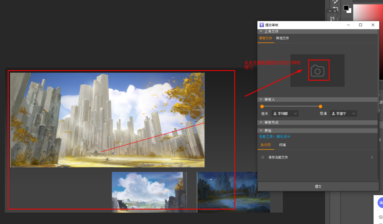Collapse mini panel with double-arrow icon
Screen dimensions: 383x224
330,11
